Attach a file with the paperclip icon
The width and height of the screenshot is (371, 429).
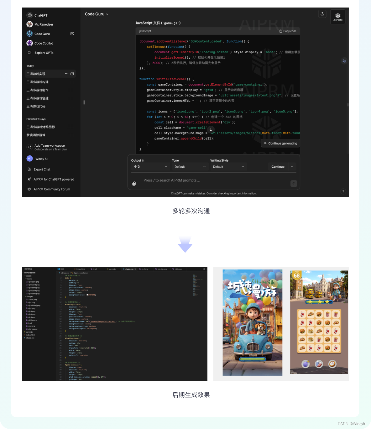point(134,184)
